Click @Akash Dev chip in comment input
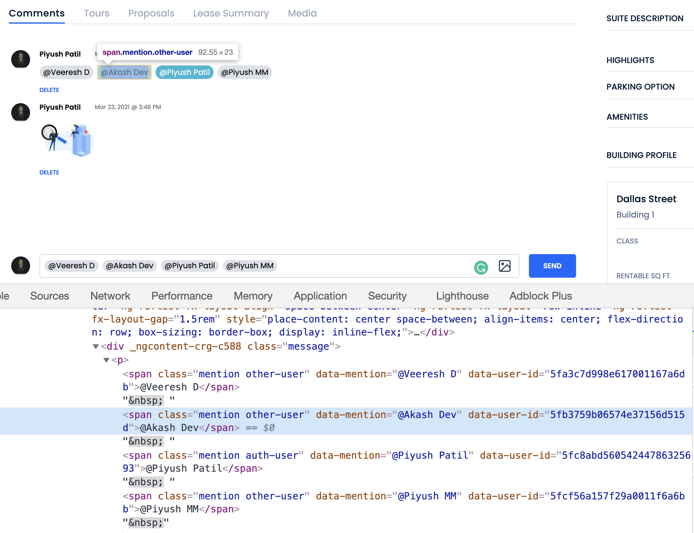Image resolution: width=694 pixels, height=533 pixels. coord(129,266)
